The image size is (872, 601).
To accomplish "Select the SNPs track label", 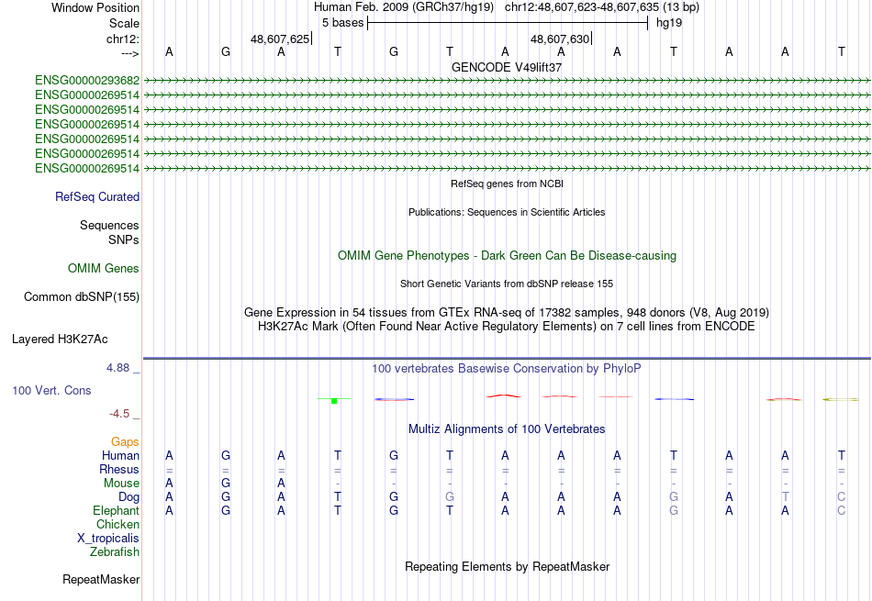I will point(124,239).
